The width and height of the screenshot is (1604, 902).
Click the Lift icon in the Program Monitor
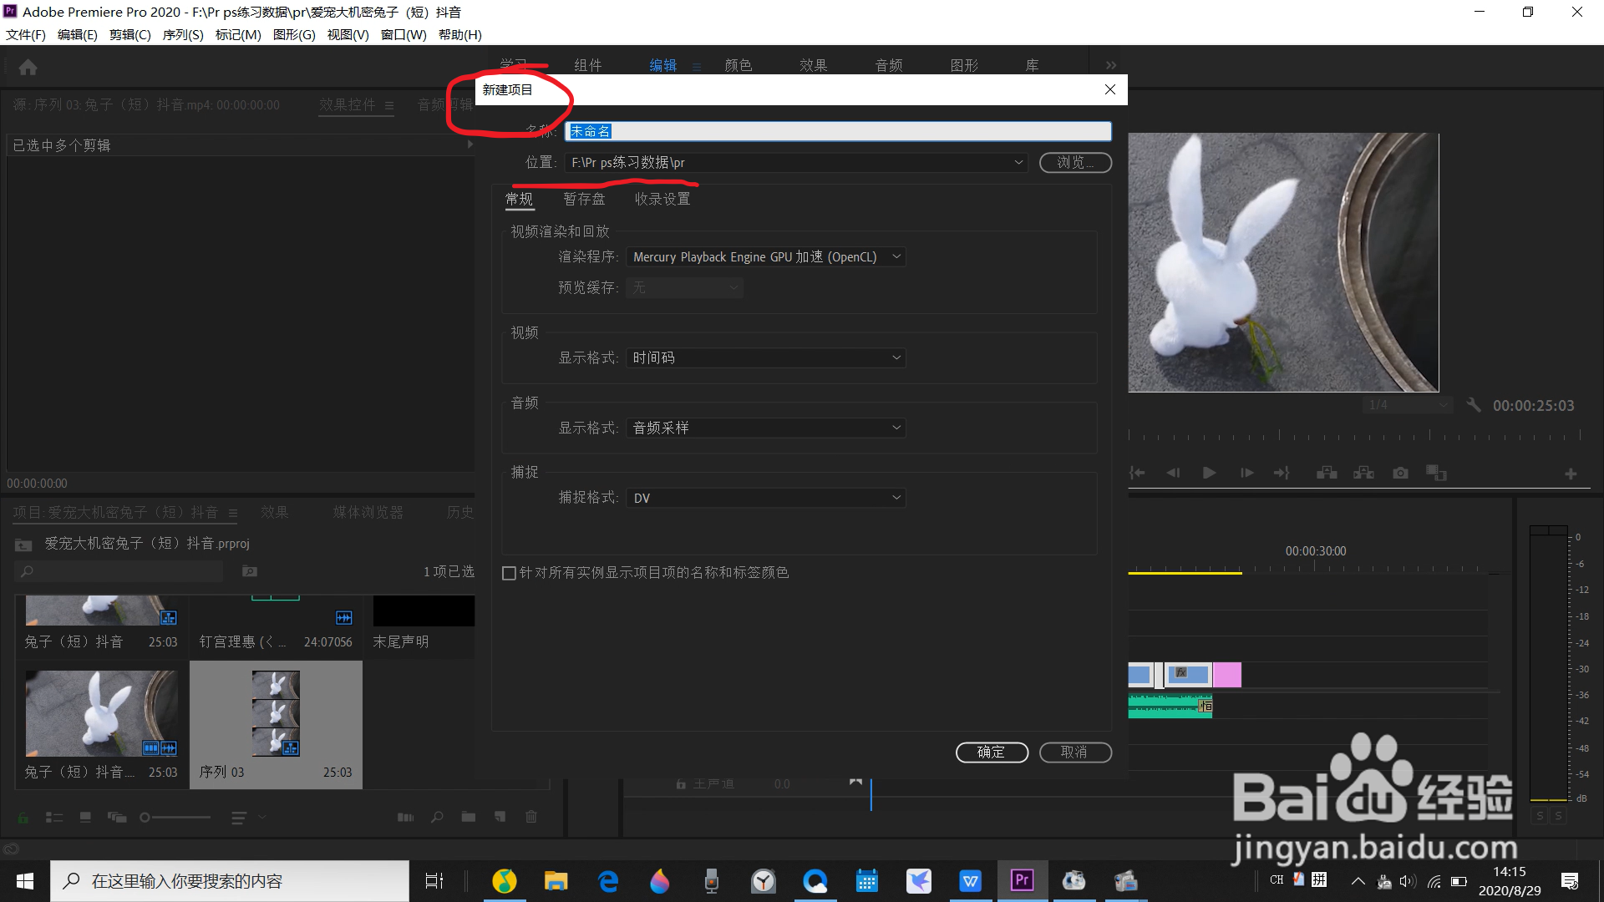click(1326, 473)
